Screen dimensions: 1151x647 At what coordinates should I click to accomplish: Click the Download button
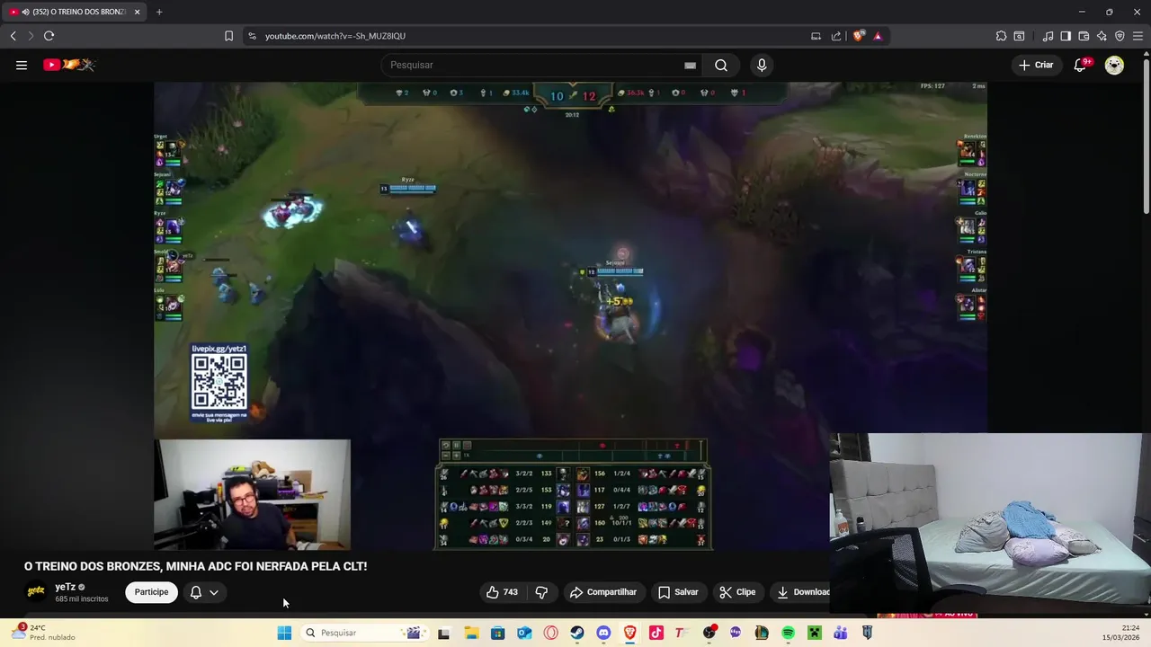pos(802,592)
